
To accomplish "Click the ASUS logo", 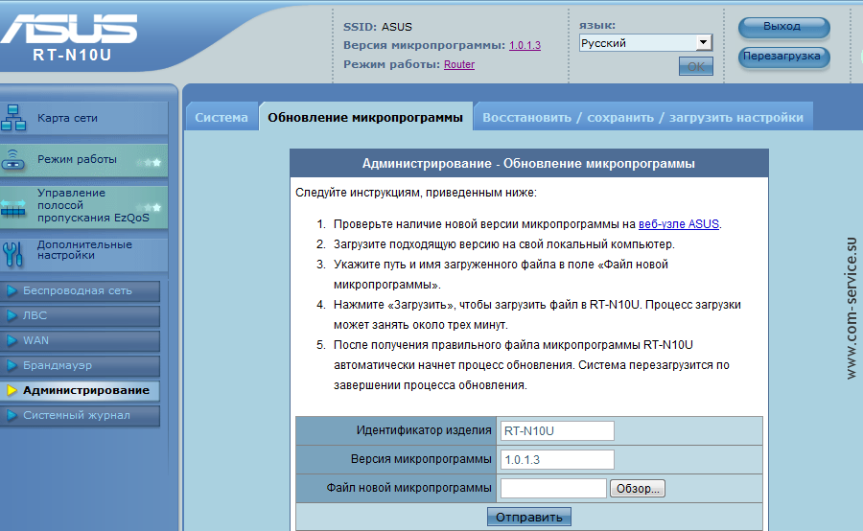I will pos(69,29).
